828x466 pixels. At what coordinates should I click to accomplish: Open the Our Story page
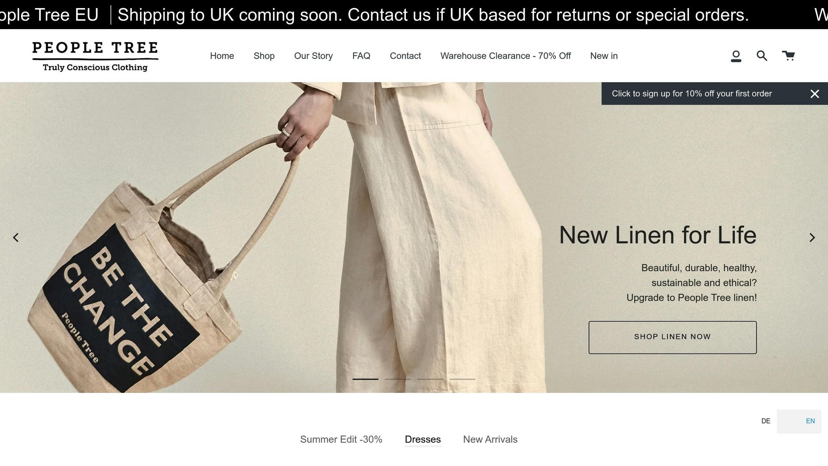coord(313,56)
